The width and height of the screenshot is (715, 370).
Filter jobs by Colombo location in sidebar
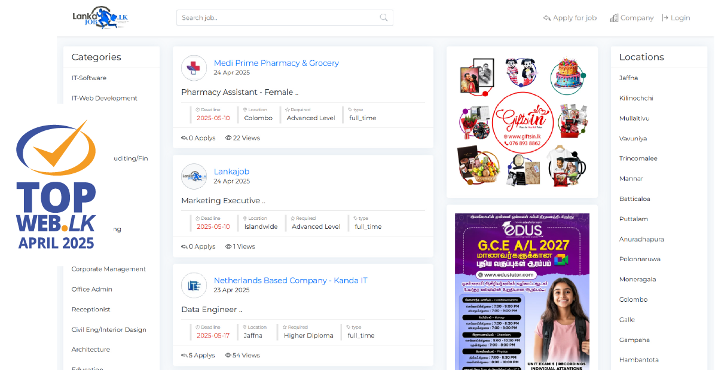(x=633, y=299)
